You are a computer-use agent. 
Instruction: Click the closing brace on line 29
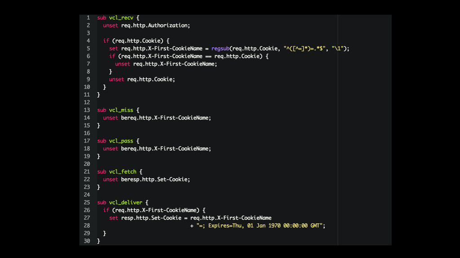(x=104, y=233)
